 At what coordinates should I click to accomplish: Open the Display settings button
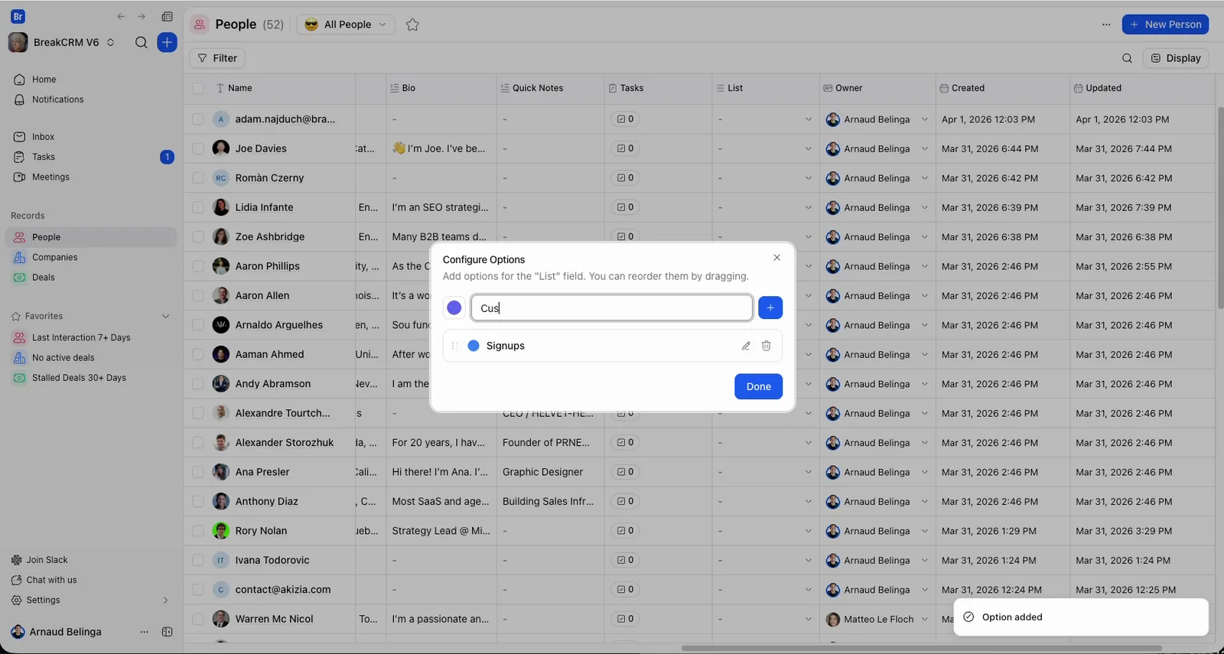(1176, 58)
